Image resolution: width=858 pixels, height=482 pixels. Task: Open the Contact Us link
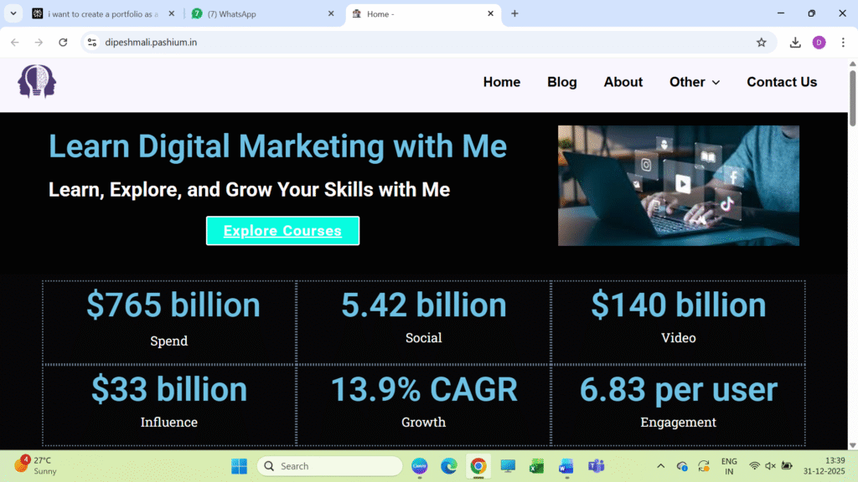point(781,82)
